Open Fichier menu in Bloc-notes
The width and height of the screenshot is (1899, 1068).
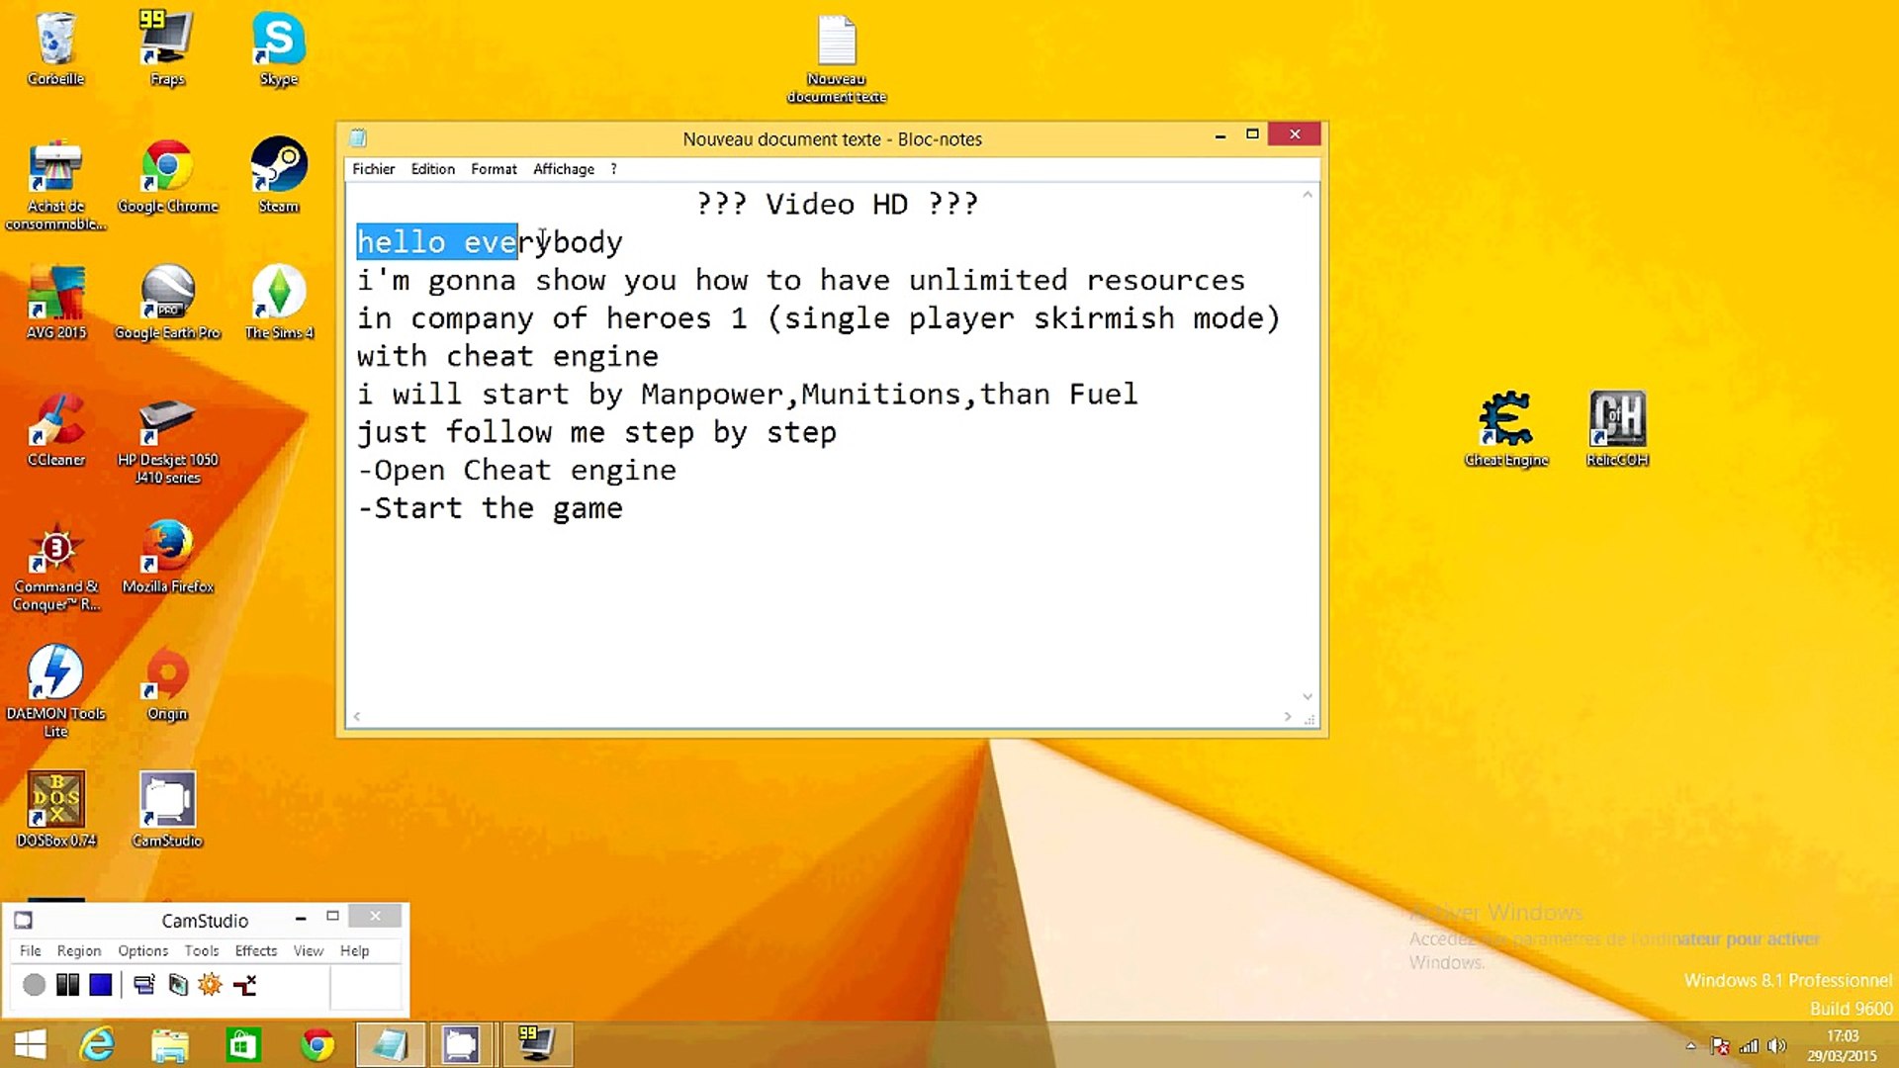tap(373, 168)
